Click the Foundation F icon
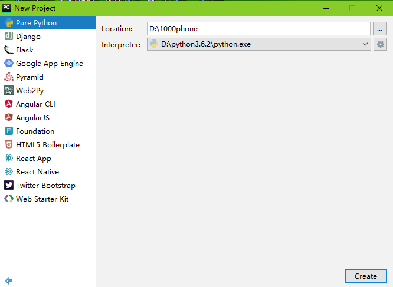 tap(9, 131)
